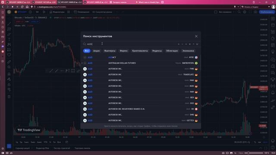Screen dimensions: 276x155
Task: Click the Yandex search field
Action: coord(255,7)
